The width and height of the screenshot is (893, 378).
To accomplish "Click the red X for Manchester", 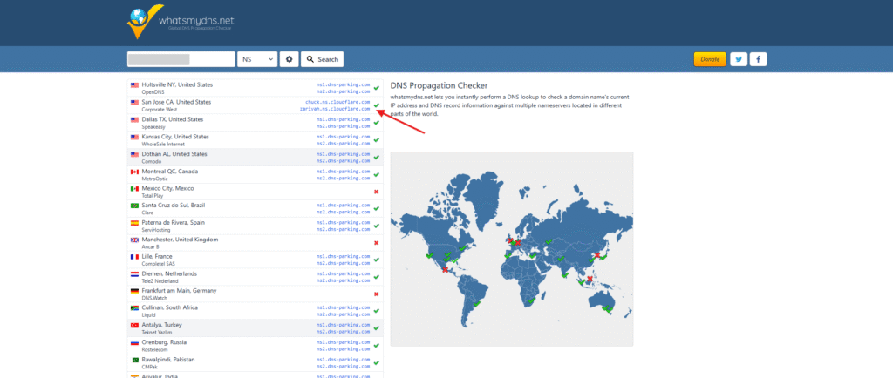I will (x=376, y=243).
